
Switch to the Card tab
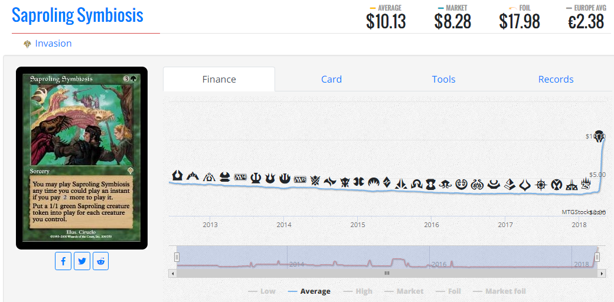click(331, 80)
